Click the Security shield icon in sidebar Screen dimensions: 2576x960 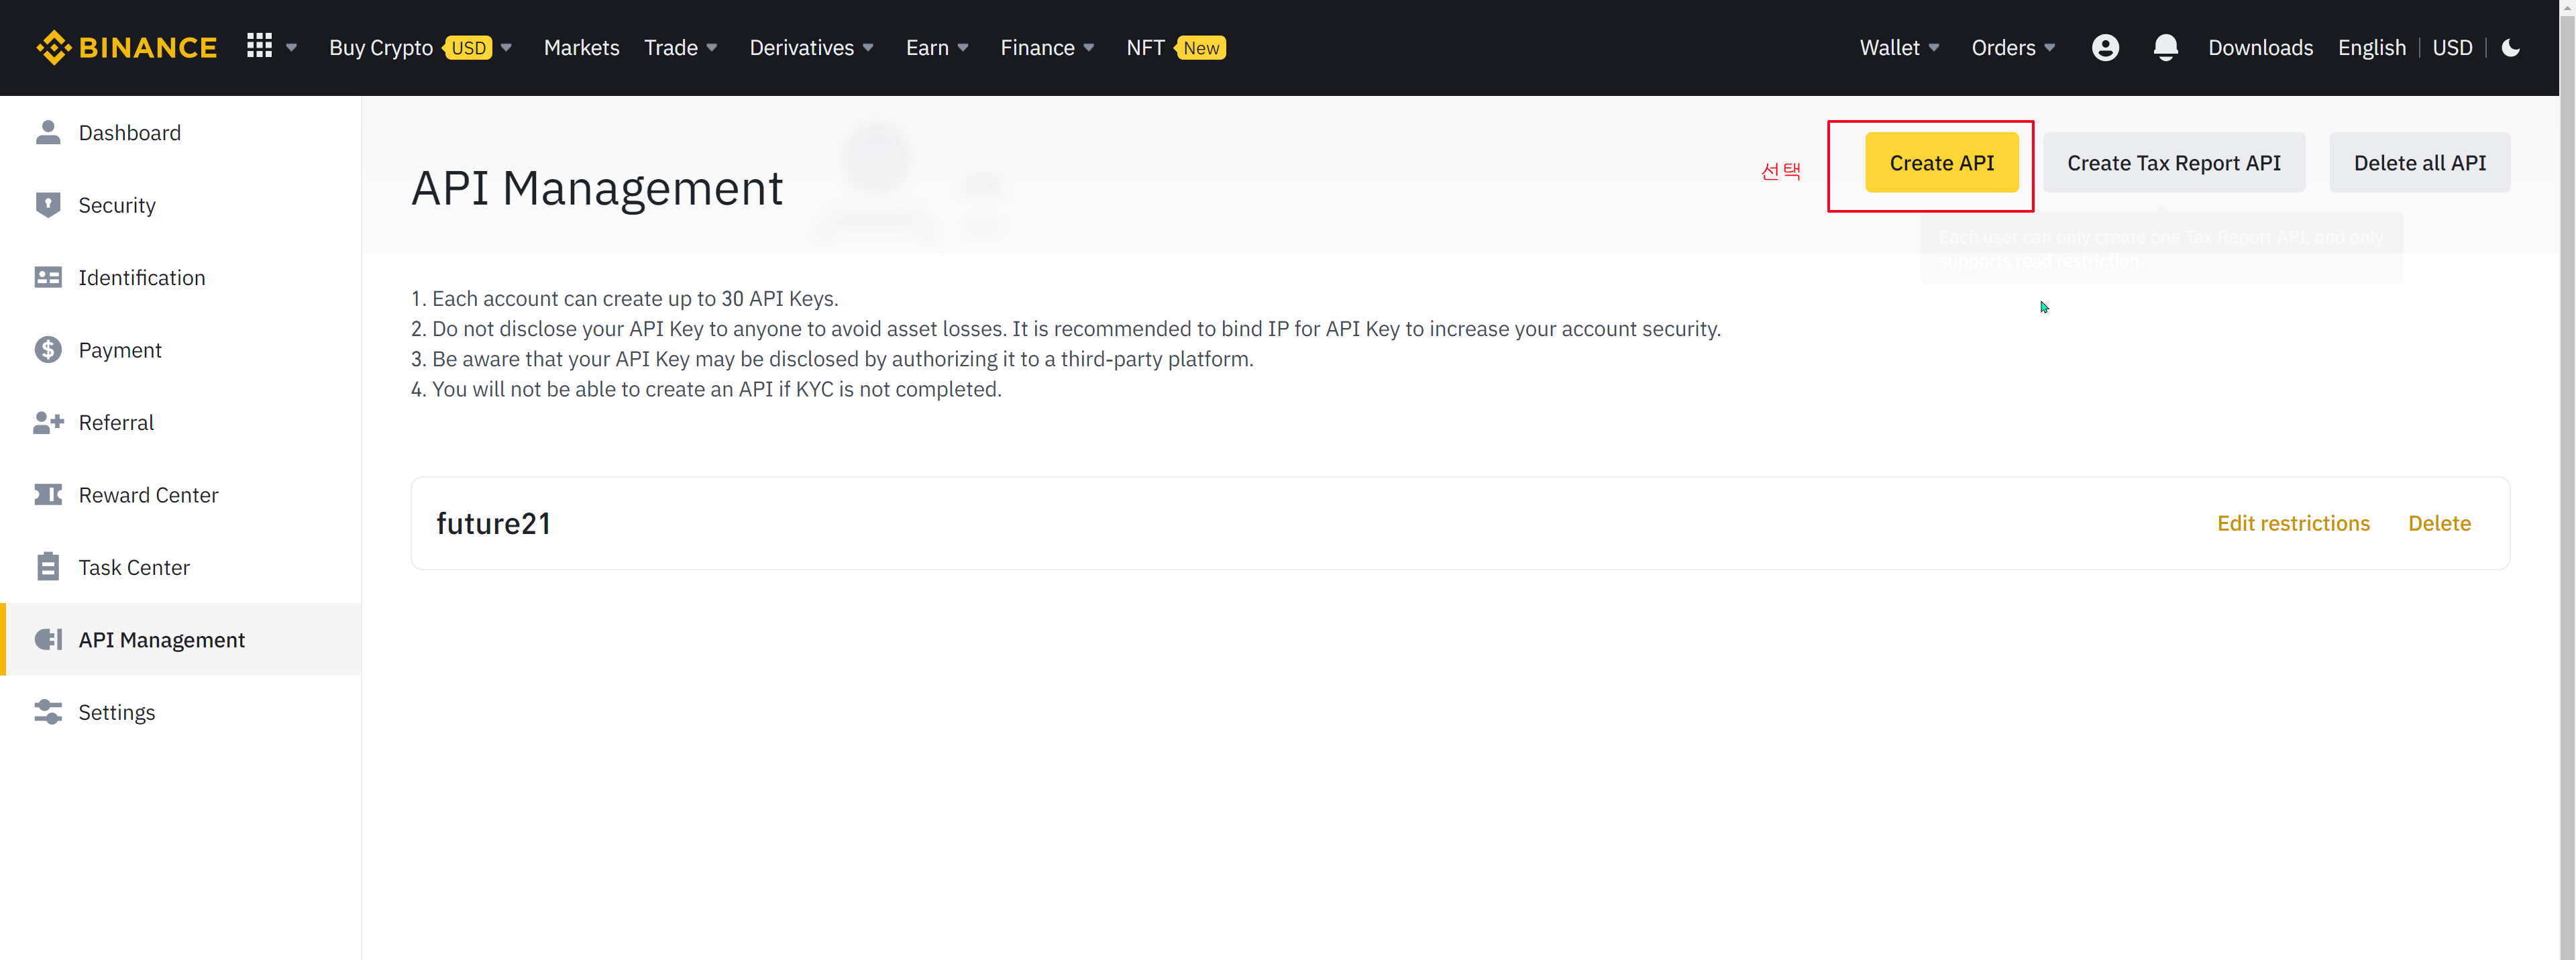click(47, 205)
